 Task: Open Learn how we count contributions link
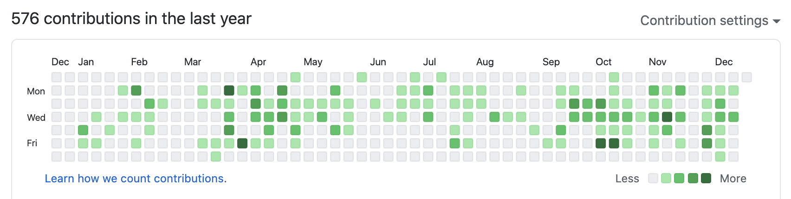point(136,179)
